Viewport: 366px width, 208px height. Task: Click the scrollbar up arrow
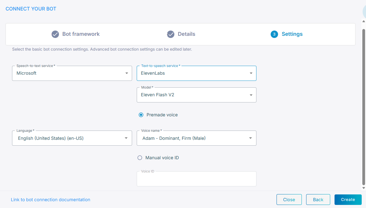pos(364,21)
